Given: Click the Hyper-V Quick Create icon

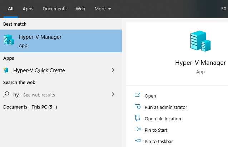Looking at the screenshot, I should 6,70.
